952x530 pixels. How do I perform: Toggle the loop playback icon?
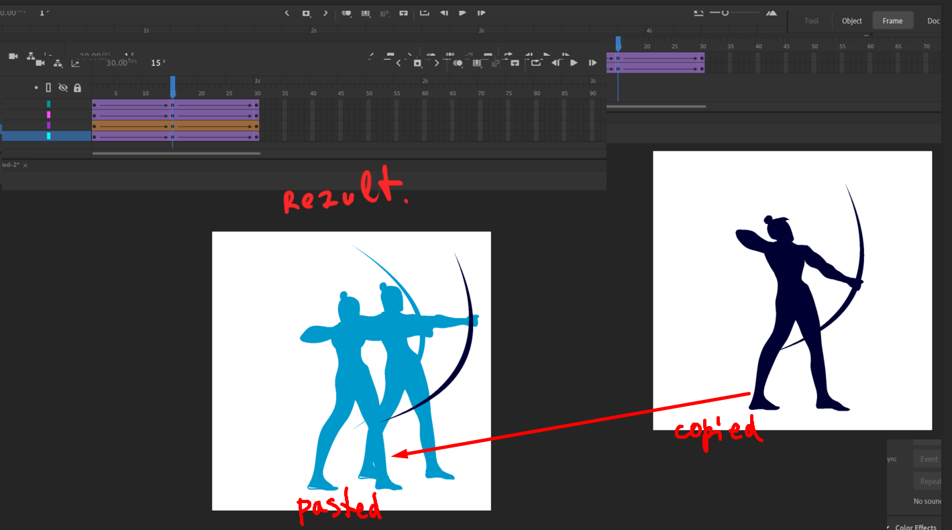537,62
